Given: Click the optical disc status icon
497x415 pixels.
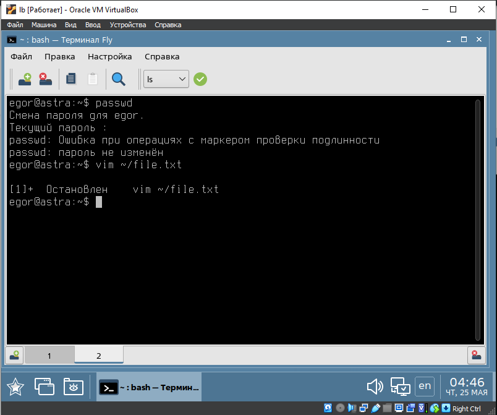Looking at the screenshot, I should tap(340, 408).
